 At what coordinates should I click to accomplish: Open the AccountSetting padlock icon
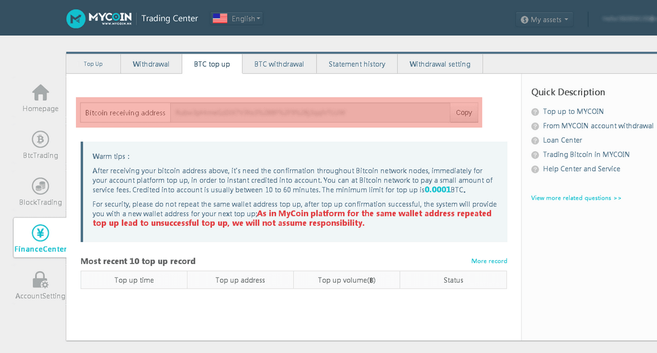tap(41, 280)
